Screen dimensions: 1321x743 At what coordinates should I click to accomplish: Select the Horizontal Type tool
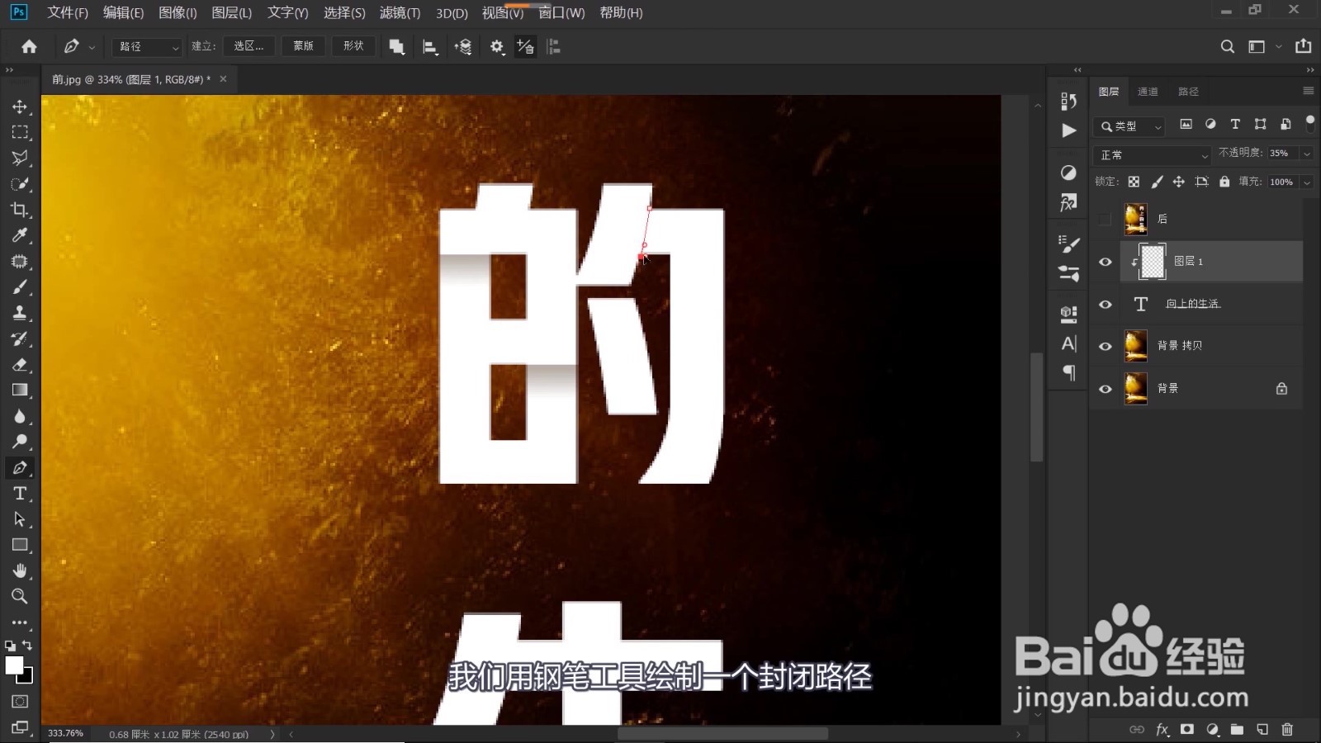(20, 494)
